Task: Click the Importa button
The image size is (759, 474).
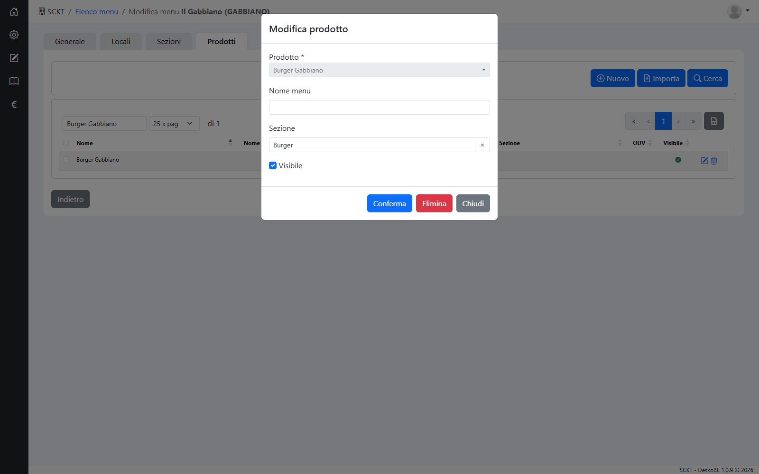Action: tap(661, 78)
